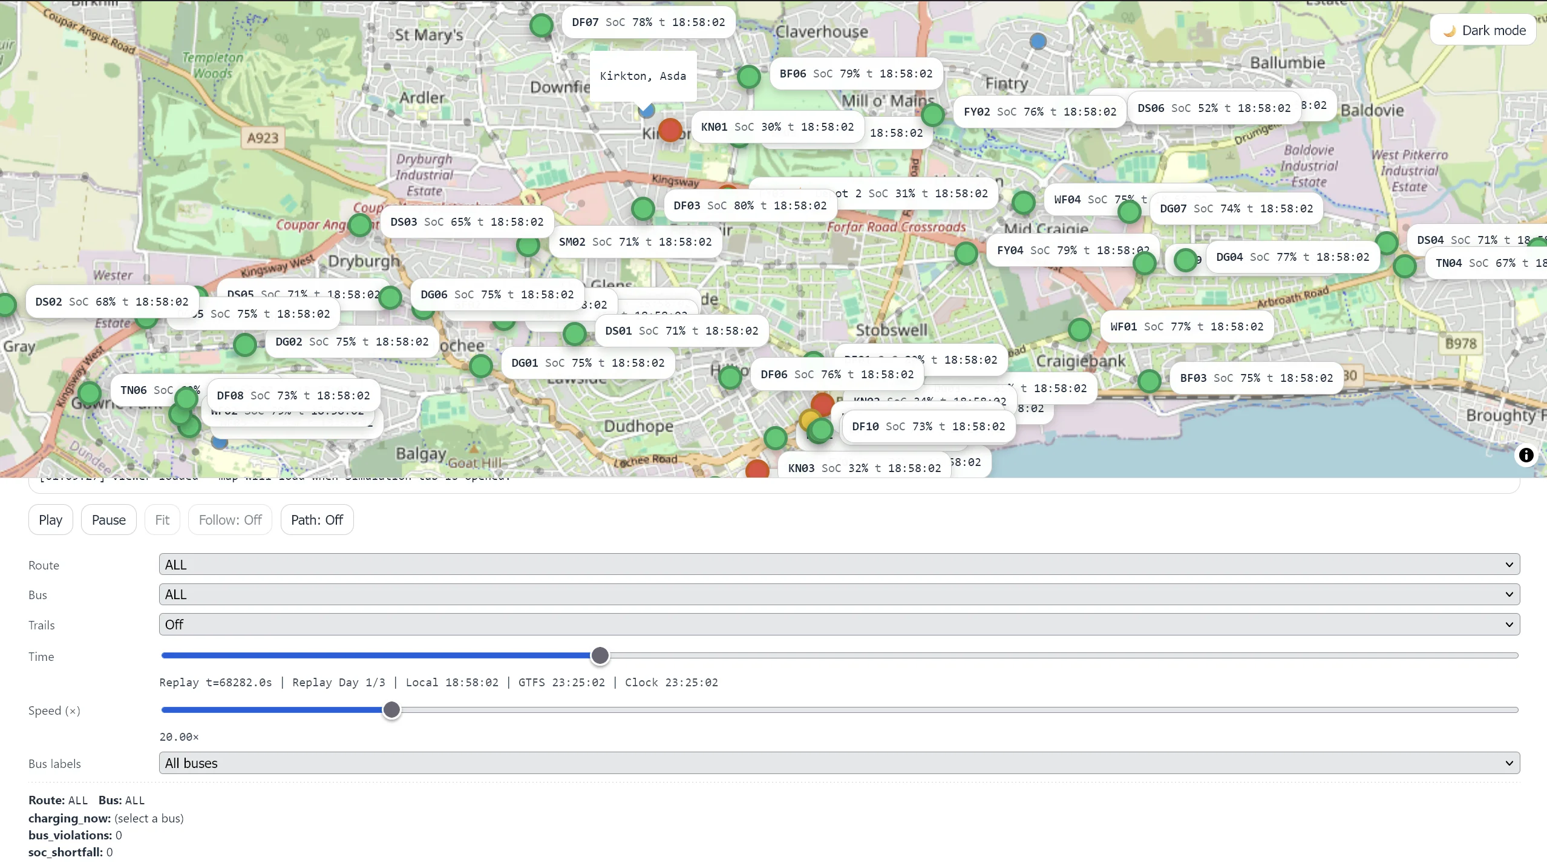Open the Bus labels dropdown
Viewport: 1547px width, 863px height.
pos(839,763)
